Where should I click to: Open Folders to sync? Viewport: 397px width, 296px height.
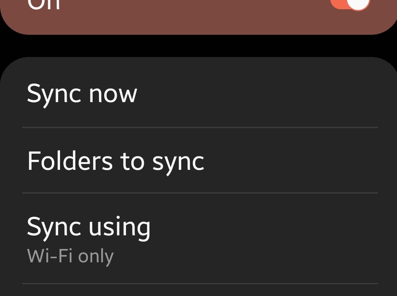coord(115,161)
